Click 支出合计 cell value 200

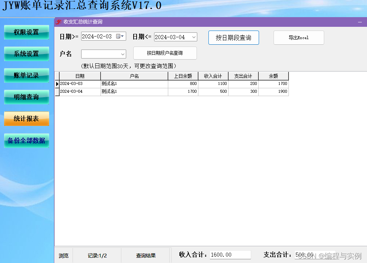243,83
